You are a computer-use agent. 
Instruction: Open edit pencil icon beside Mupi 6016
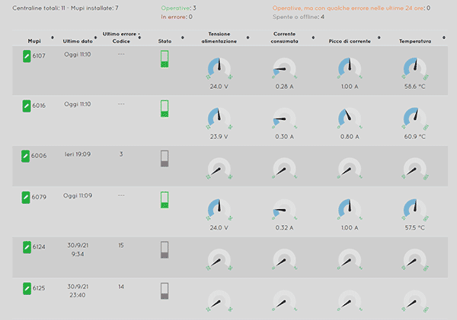pyautogui.click(x=27, y=106)
